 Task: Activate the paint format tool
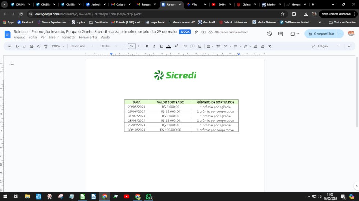pyautogui.click(x=46, y=46)
